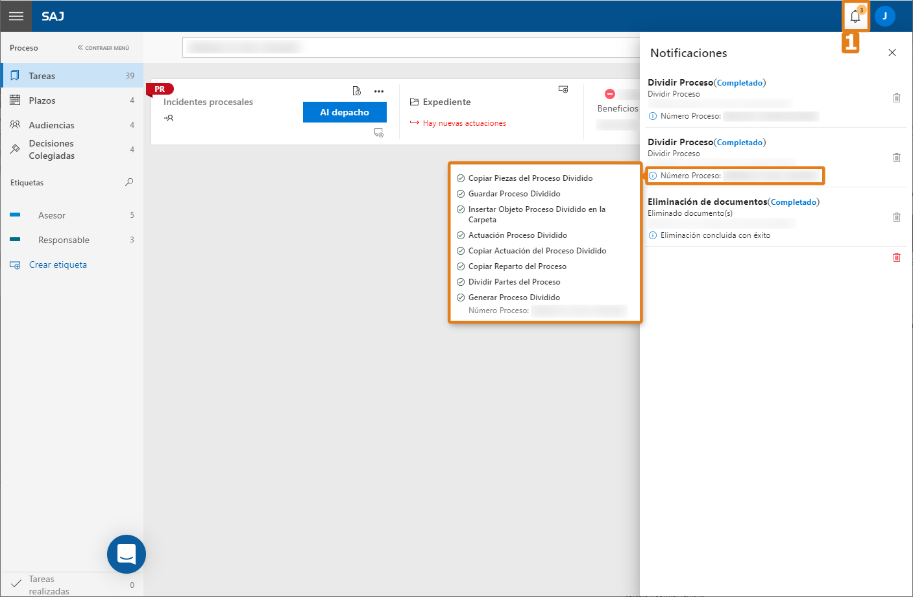
Task: Click Dividir Partes del Proceso step
Action: [x=515, y=282]
